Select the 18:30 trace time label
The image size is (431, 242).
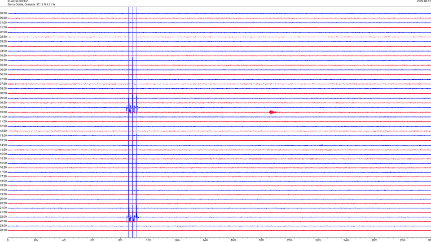pyautogui.click(x=3, y=186)
